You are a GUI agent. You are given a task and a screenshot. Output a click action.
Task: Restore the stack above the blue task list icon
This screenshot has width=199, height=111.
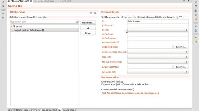[x=196, y=26]
